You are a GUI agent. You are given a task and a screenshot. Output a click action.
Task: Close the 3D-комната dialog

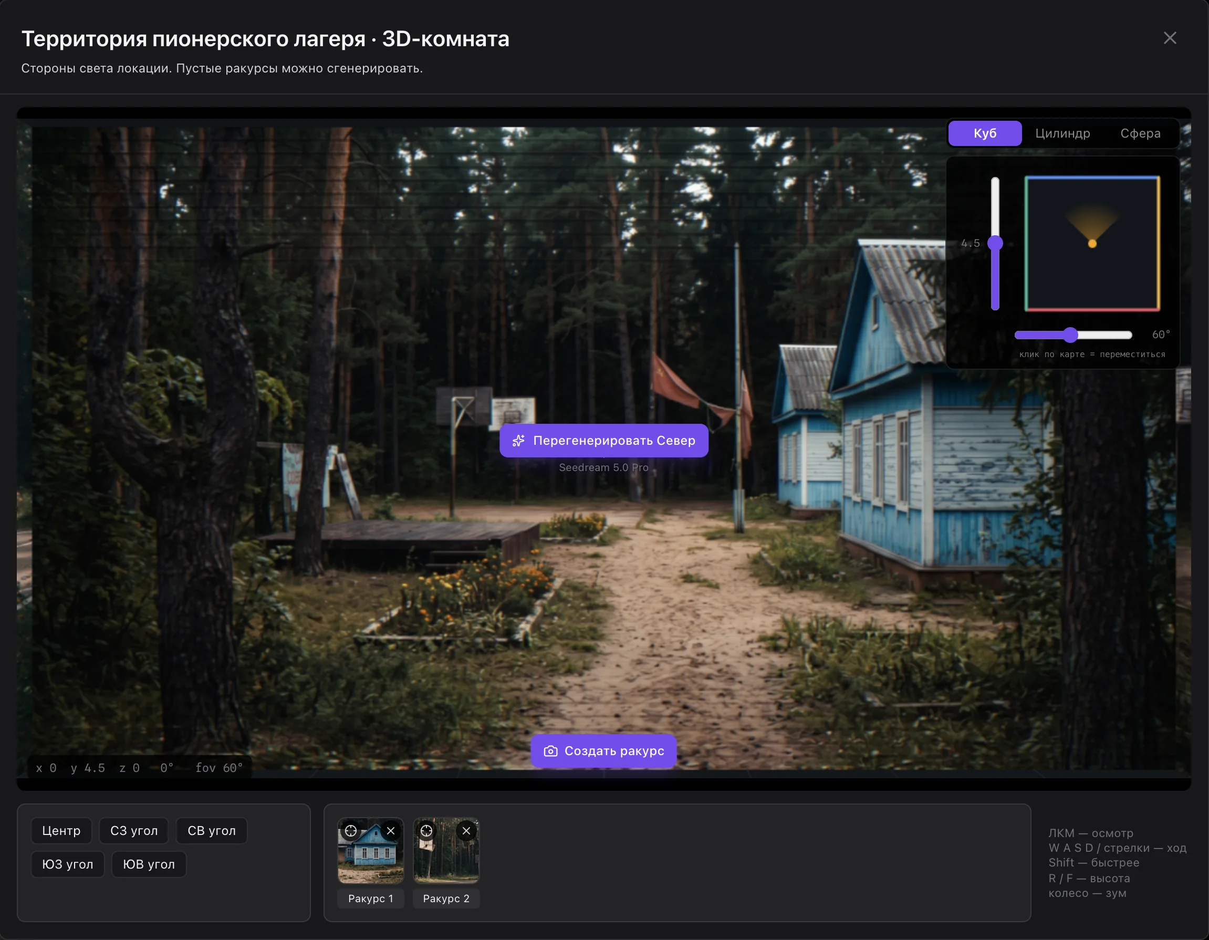coord(1170,38)
